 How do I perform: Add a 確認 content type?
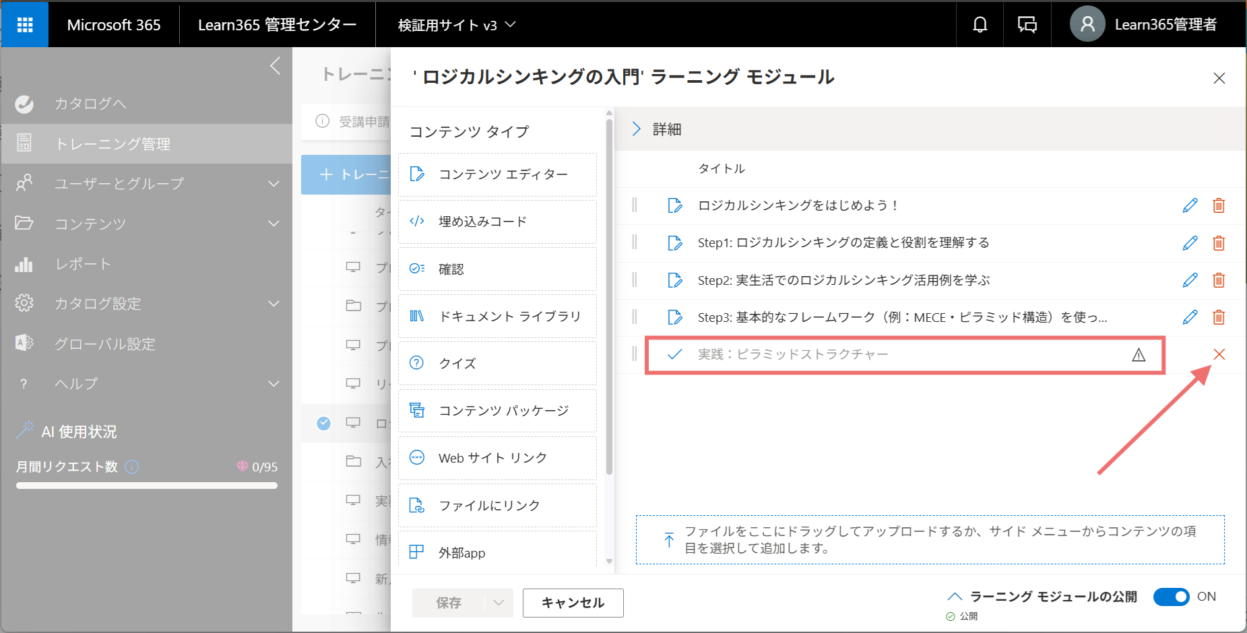497,269
